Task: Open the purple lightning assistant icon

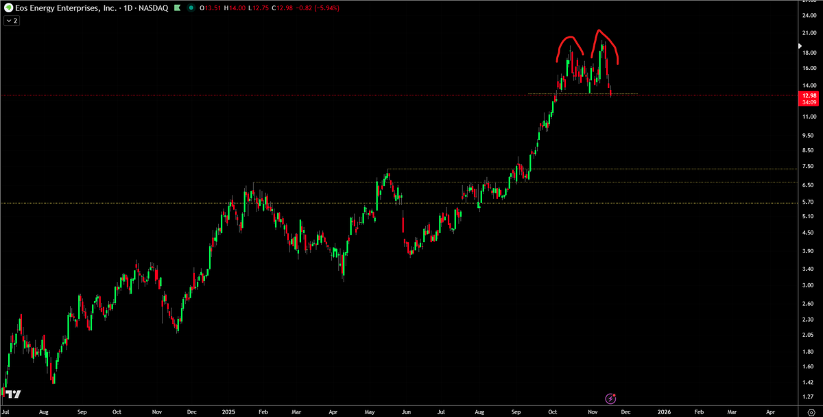Action: coord(610,399)
